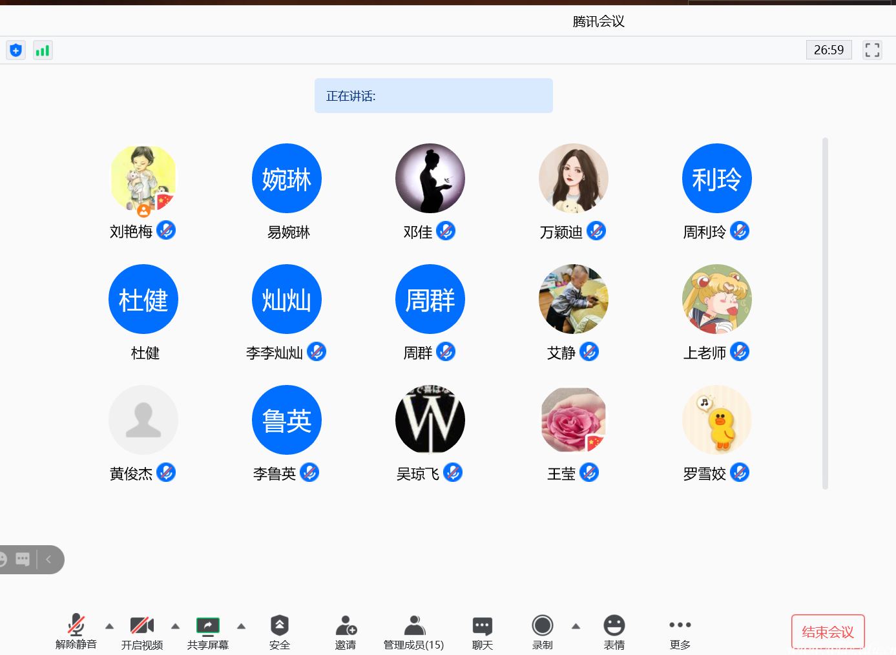Expand video options arrow beside 开启视频
Image resolution: width=896 pixels, height=655 pixels.
175,626
